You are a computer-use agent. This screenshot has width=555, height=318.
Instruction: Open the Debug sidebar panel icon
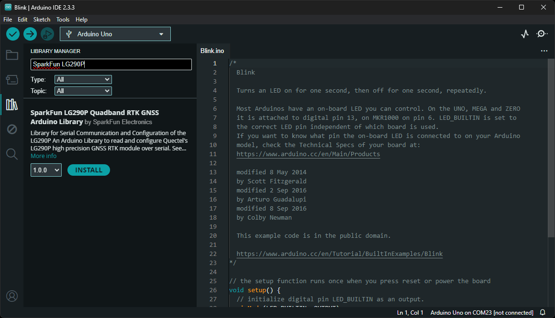pos(12,129)
